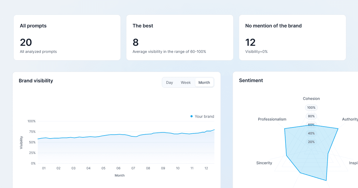
Task: Click the Authority axis label
Action: click(350, 119)
